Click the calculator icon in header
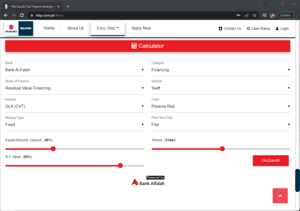The image size is (300, 211). click(x=134, y=46)
